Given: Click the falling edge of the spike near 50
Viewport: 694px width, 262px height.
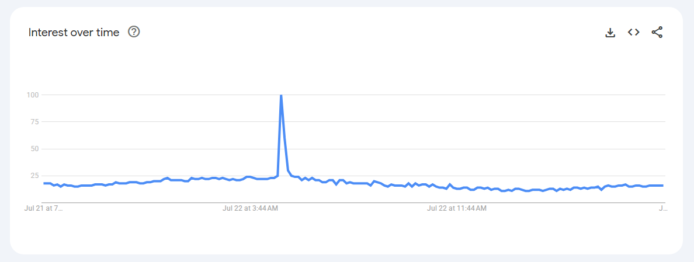Looking at the screenshot, I should 286,149.
